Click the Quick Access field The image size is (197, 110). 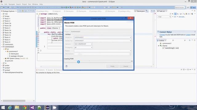click(180, 7)
